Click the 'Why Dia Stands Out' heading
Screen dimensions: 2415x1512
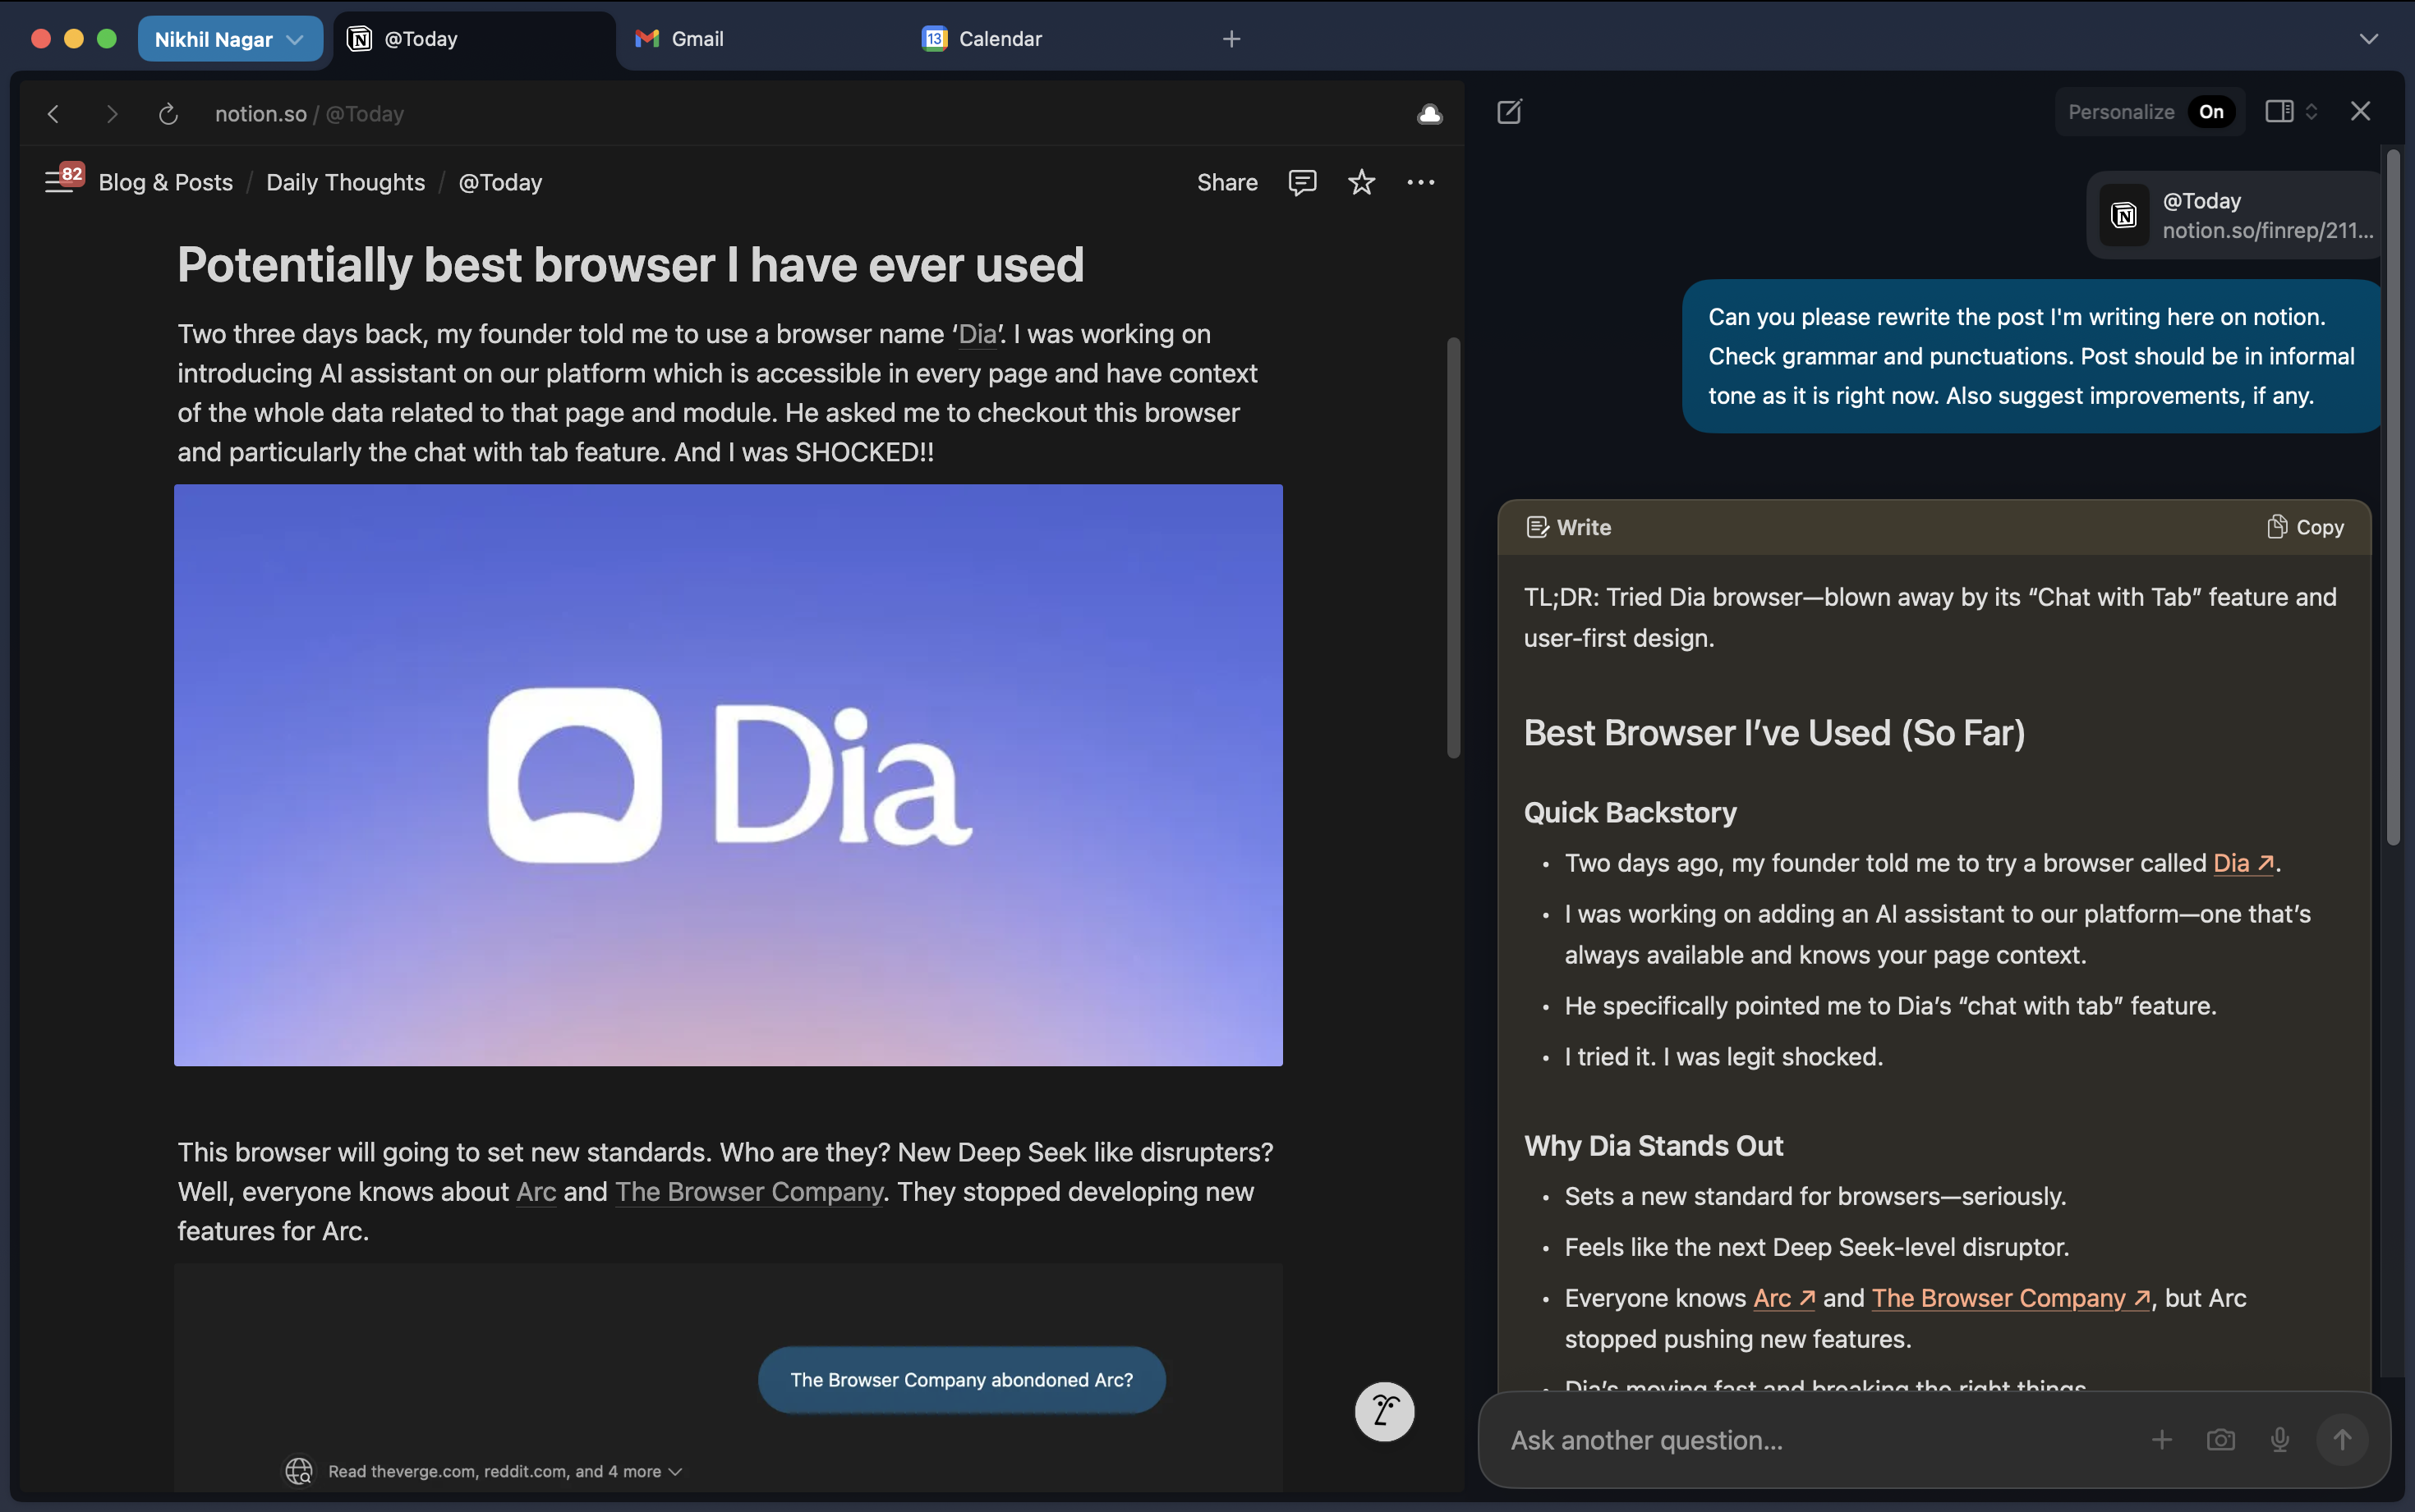point(1653,1145)
